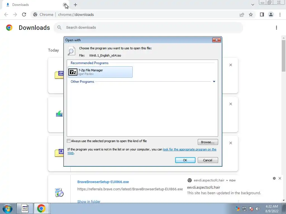Toggle Chrome side panel icon
Screen dimensions: 286x214
pos(262,14)
